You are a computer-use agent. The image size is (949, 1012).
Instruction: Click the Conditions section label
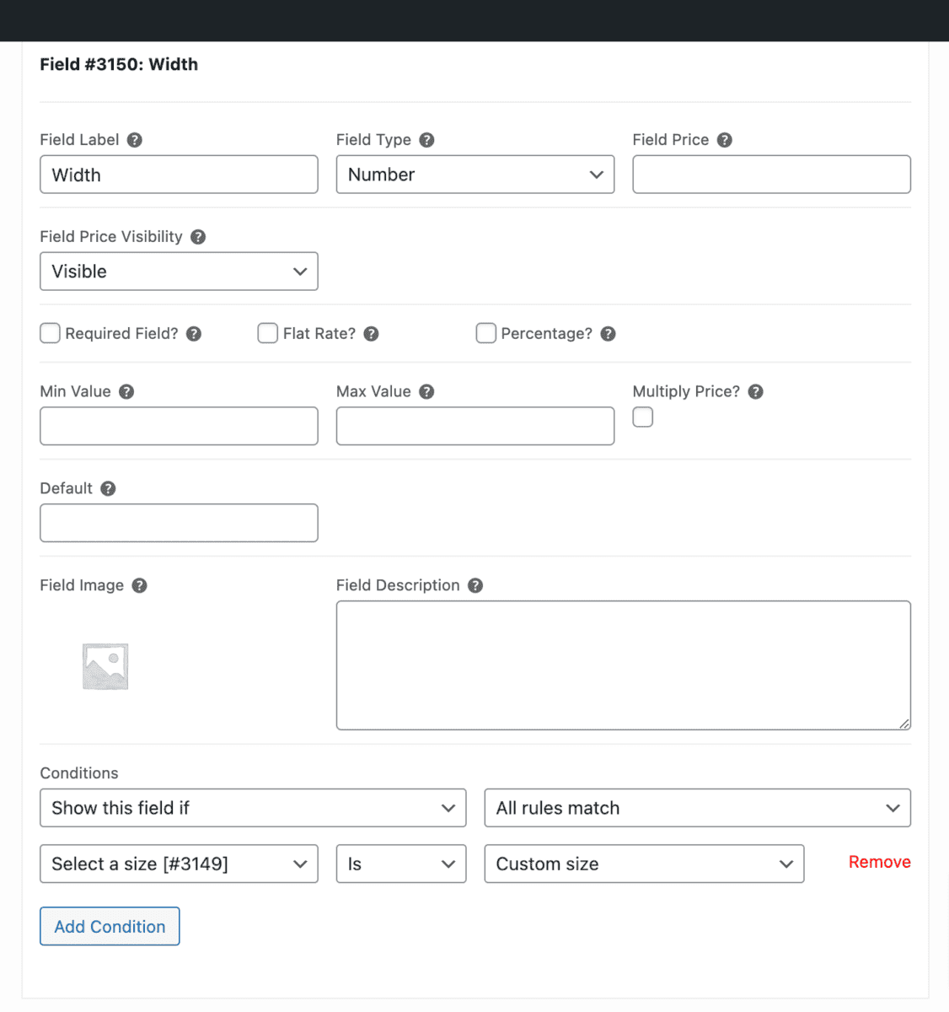79,773
